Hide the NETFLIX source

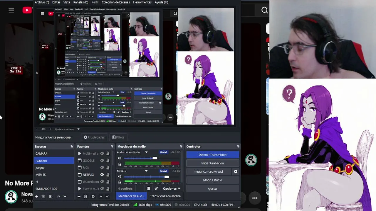click(102, 175)
